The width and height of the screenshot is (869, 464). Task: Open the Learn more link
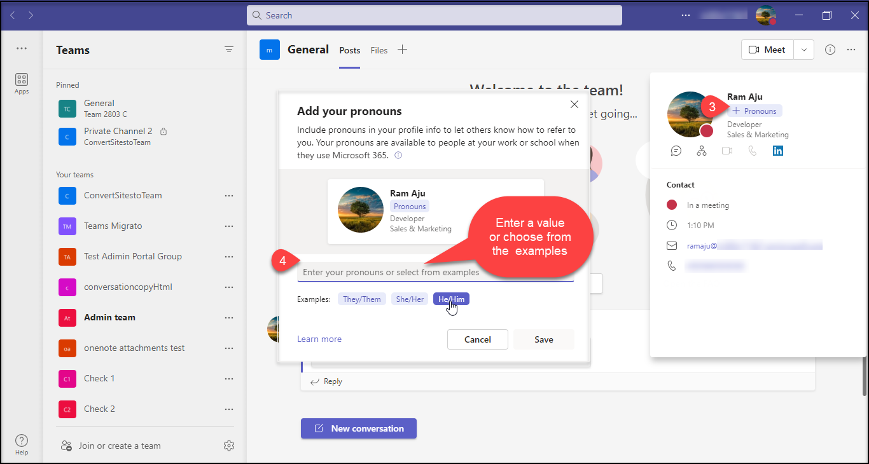click(x=319, y=339)
